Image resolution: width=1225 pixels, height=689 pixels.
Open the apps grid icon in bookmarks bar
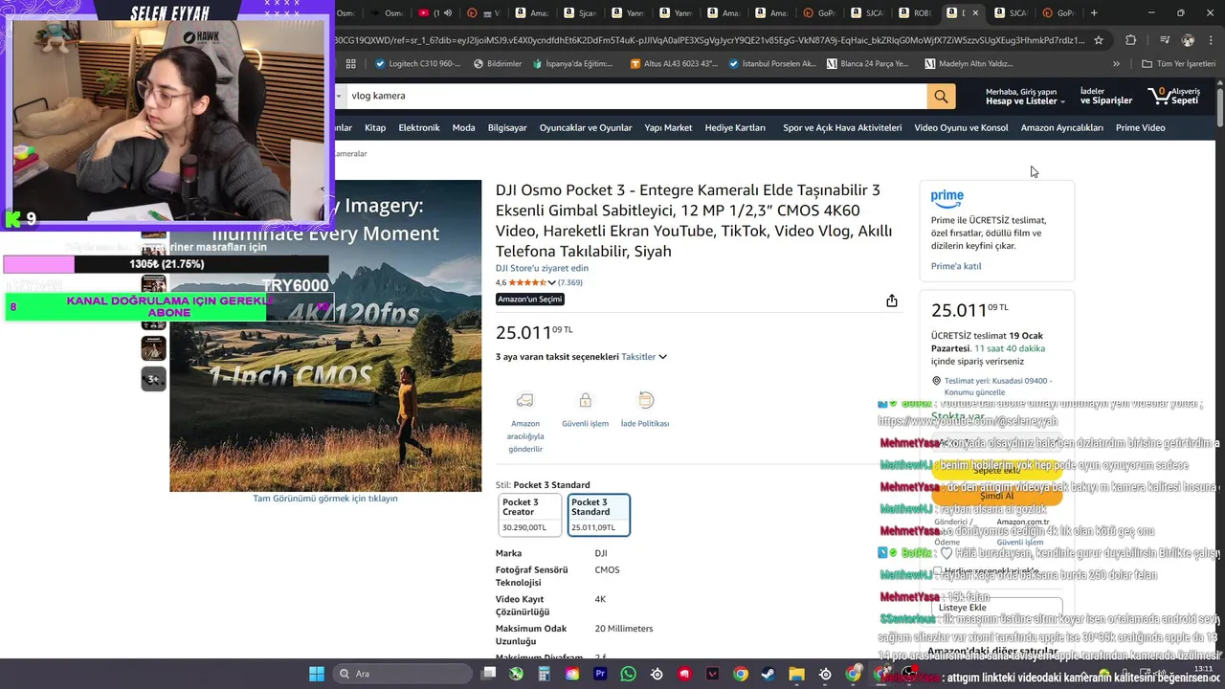351,64
